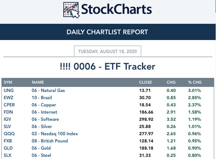This screenshot has height=159, width=216.
Task: Open the FDN ticker link
Action: (8, 112)
